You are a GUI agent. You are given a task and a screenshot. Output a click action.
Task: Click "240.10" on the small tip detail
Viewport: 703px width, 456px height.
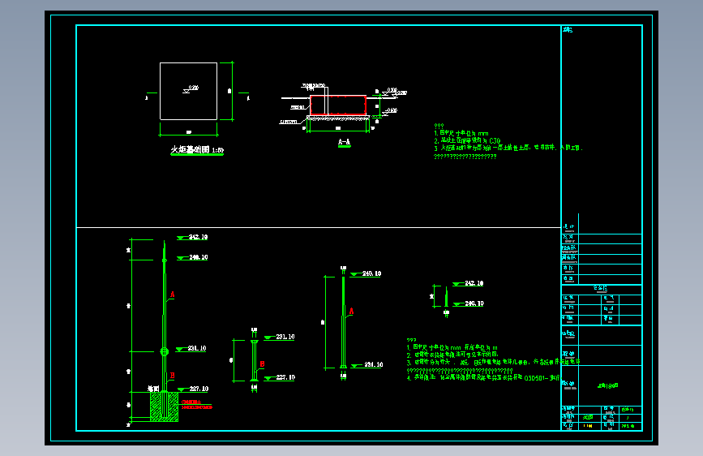pyautogui.click(x=474, y=303)
